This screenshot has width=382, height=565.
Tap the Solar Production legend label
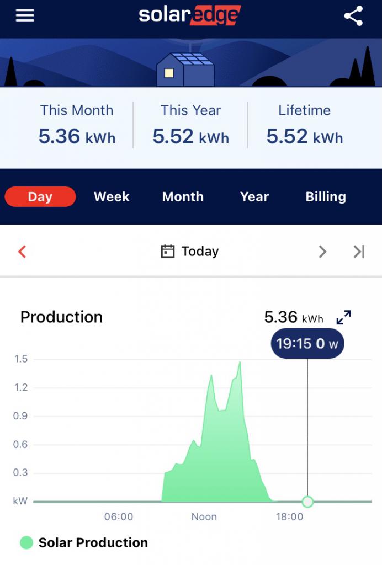tap(93, 543)
